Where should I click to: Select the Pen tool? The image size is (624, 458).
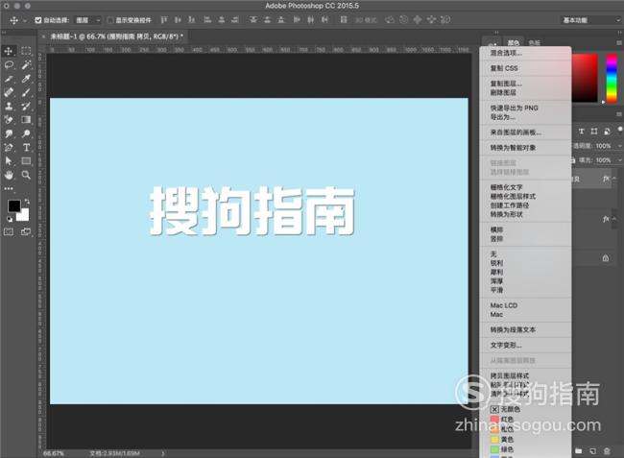point(9,148)
